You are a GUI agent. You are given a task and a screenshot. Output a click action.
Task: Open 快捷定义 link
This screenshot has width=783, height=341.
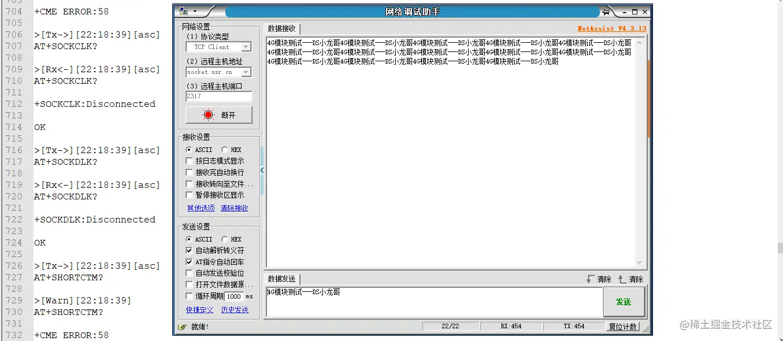coord(199,310)
